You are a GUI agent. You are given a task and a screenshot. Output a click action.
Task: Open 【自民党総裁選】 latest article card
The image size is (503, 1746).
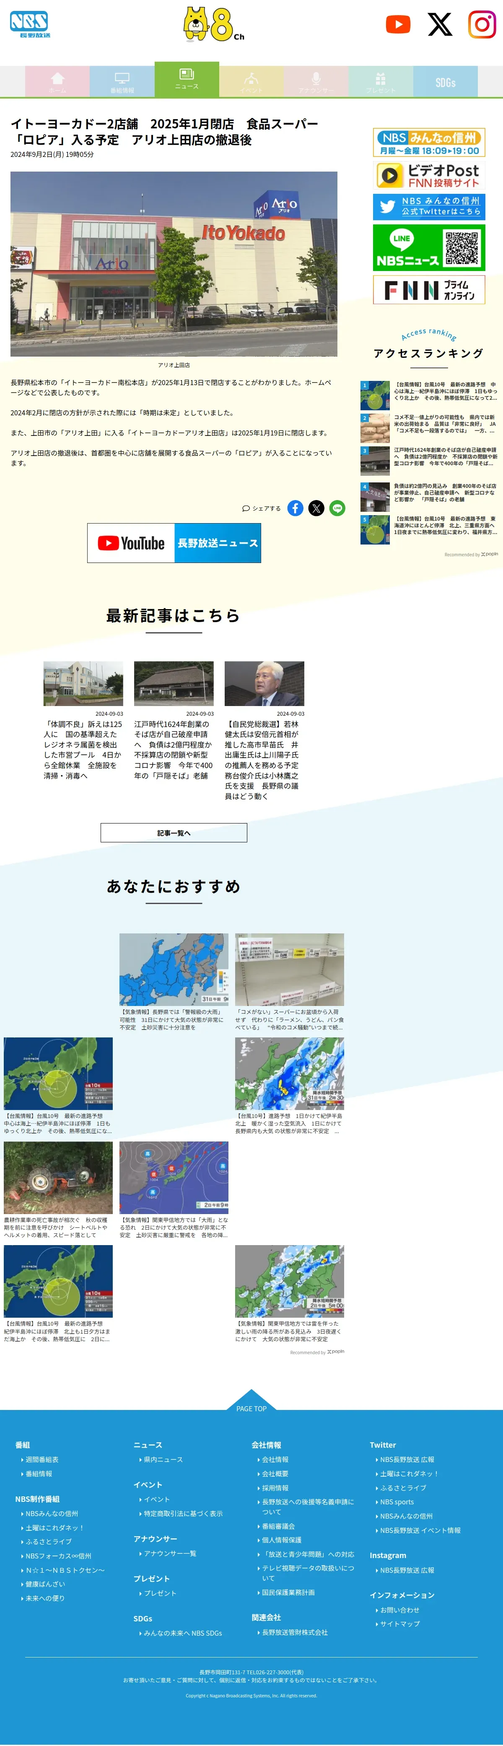[x=264, y=731]
